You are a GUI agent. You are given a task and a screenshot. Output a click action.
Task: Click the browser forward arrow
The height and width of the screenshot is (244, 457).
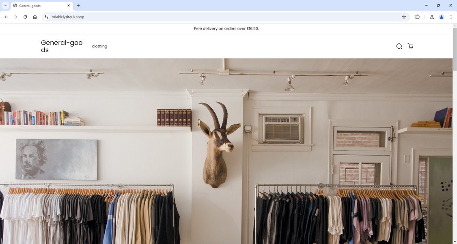coord(15,17)
